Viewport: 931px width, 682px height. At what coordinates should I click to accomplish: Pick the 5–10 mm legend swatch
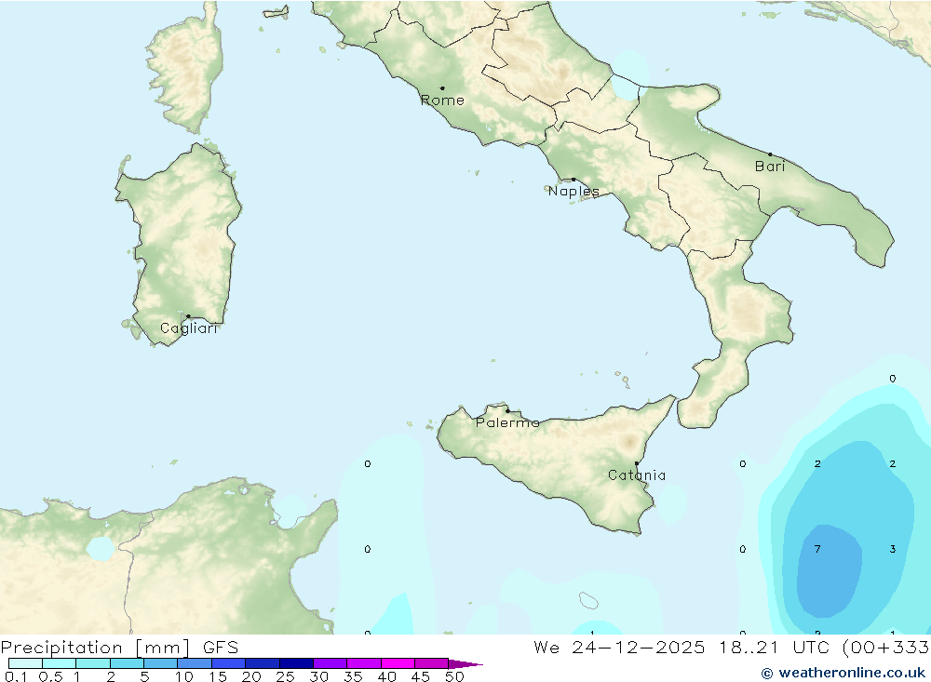pyautogui.click(x=161, y=663)
